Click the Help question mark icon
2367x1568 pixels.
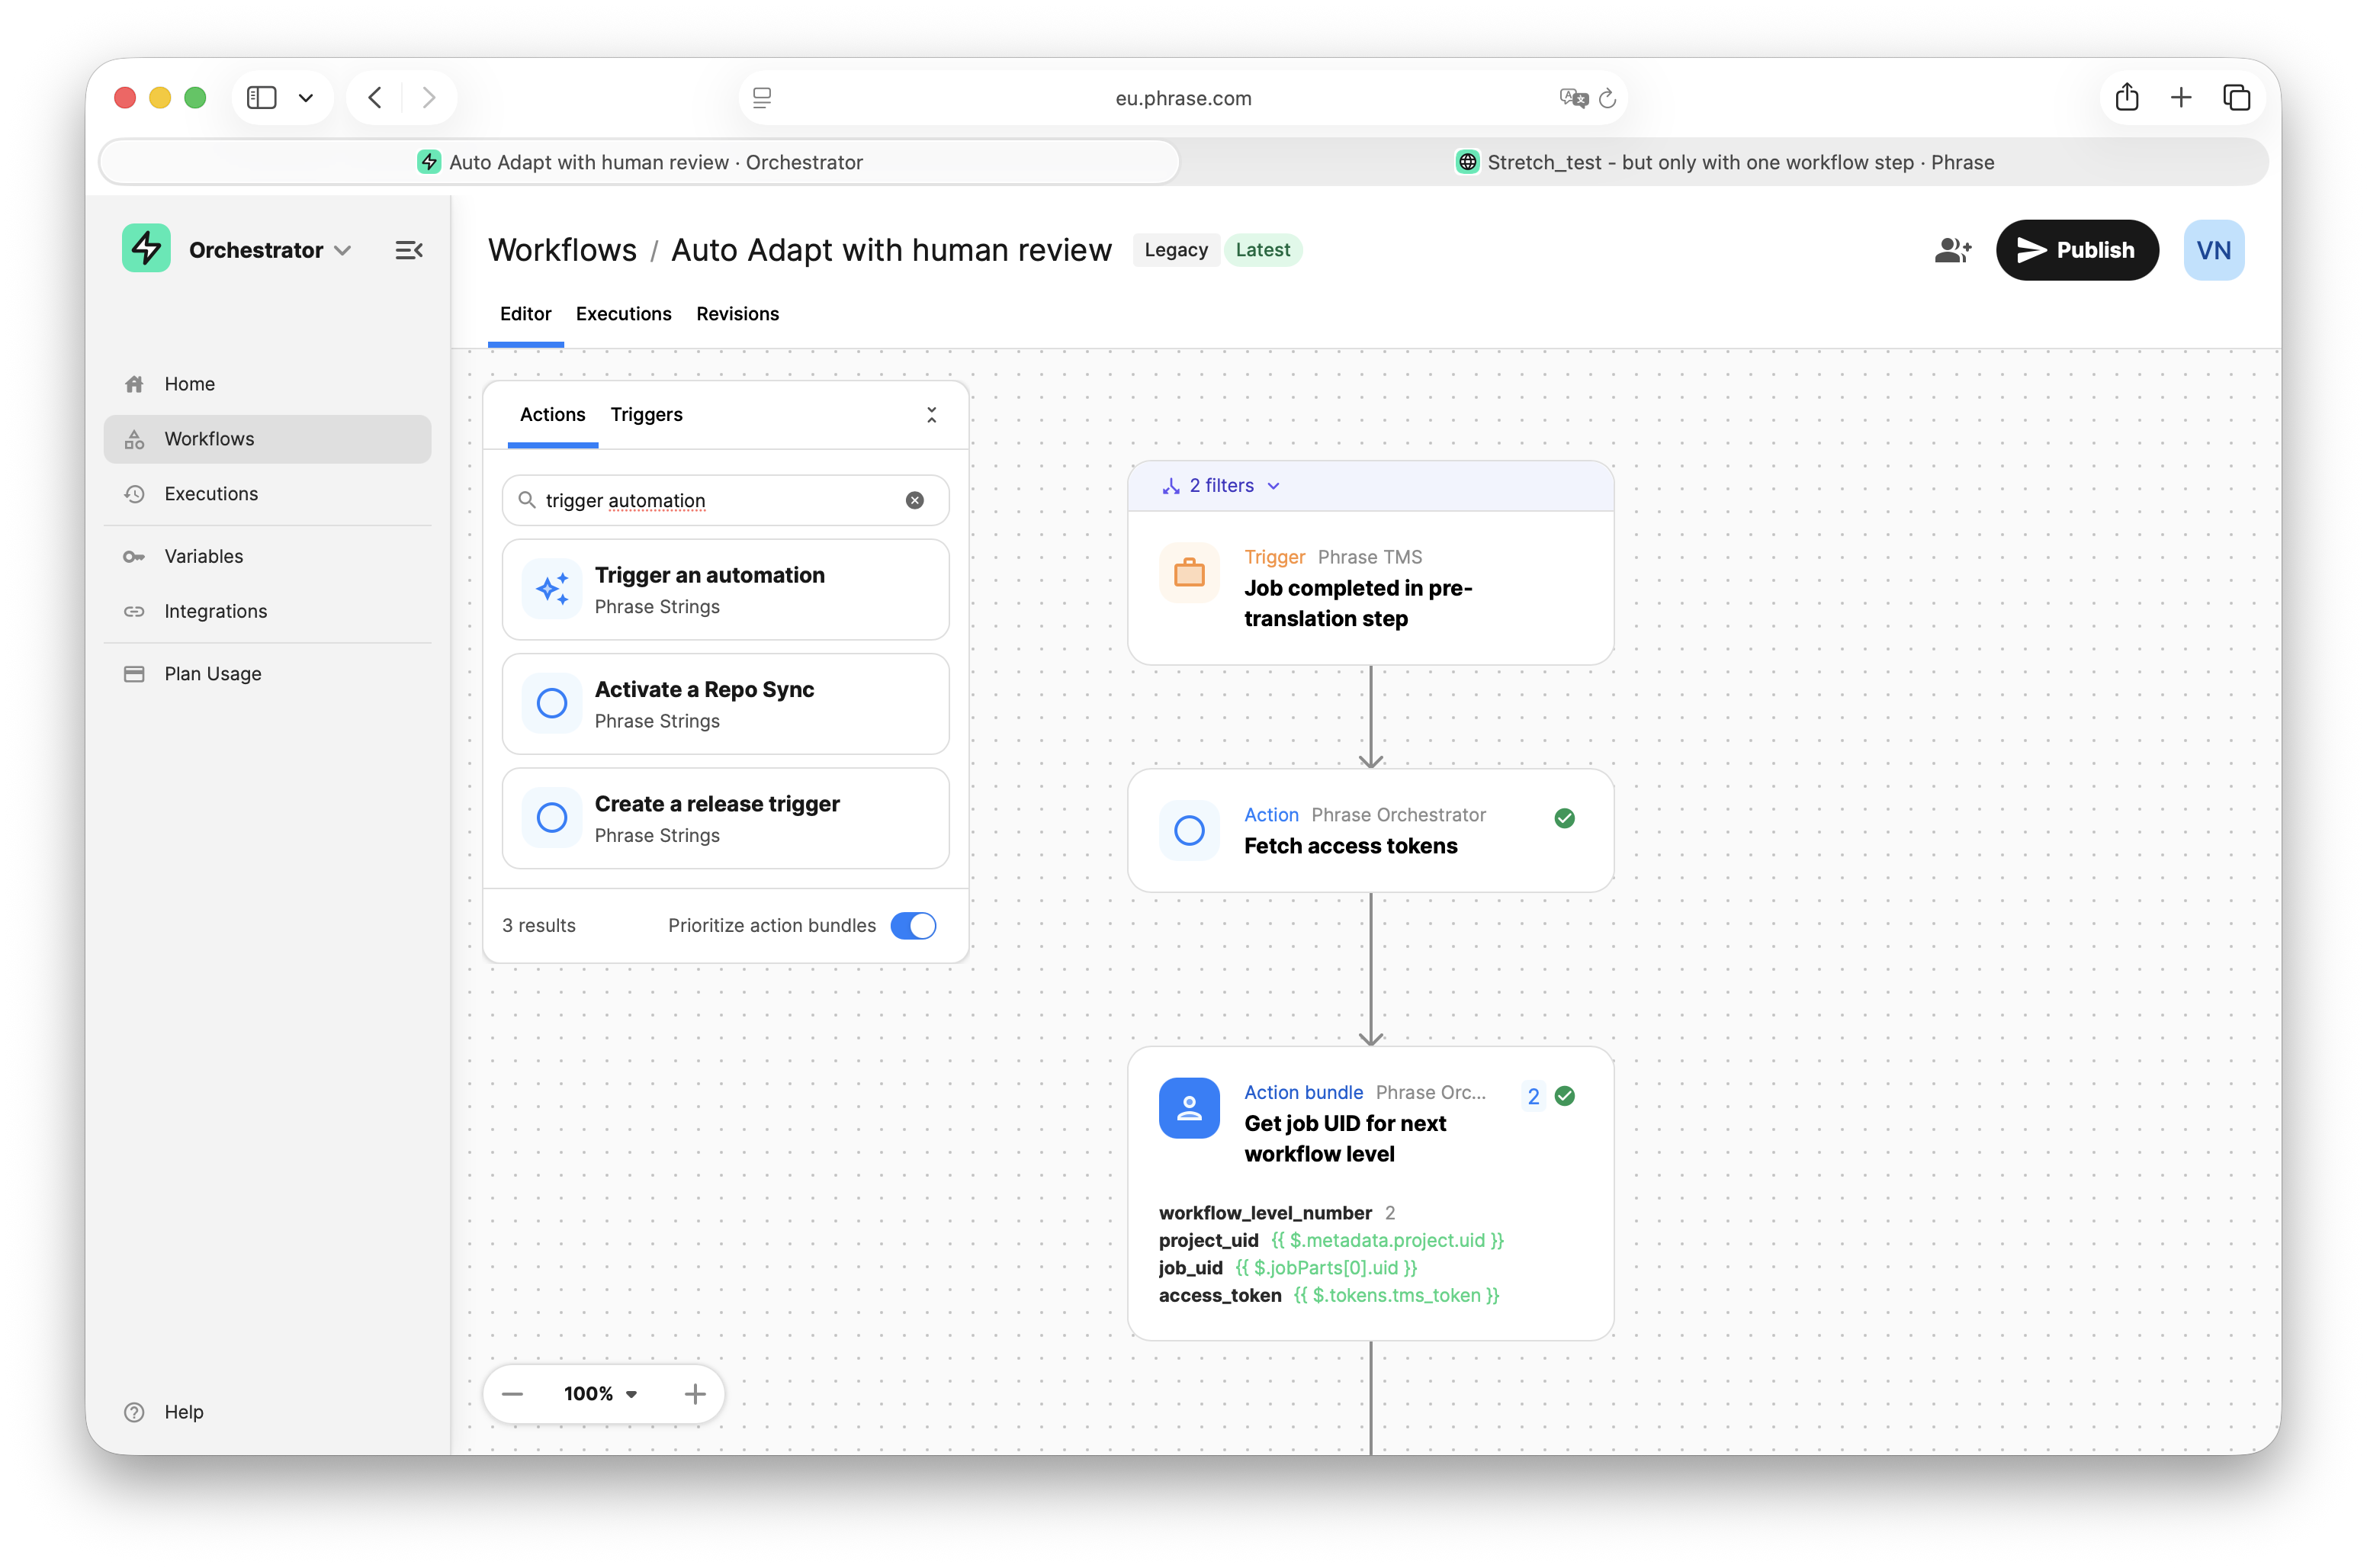tap(134, 1412)
